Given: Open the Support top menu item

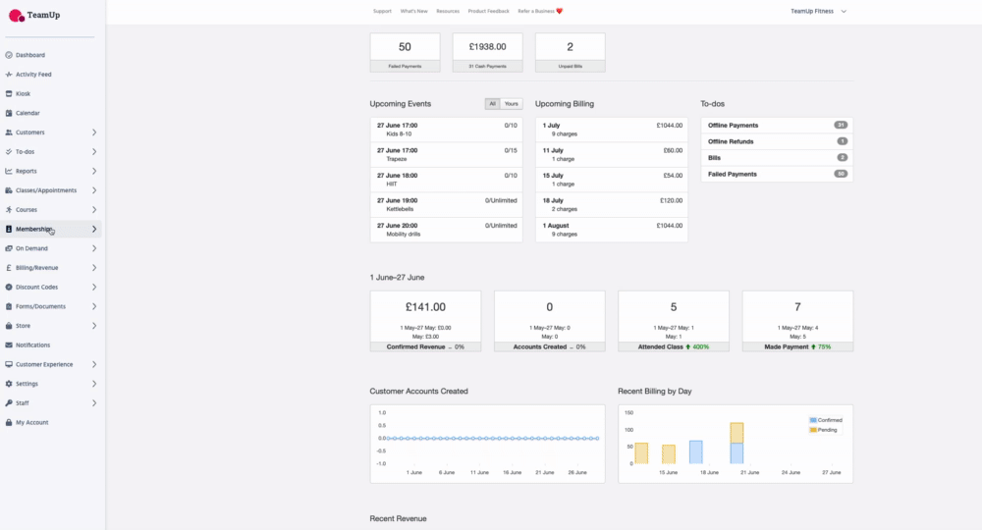Looking at the screenshot, I should [382, 11].
